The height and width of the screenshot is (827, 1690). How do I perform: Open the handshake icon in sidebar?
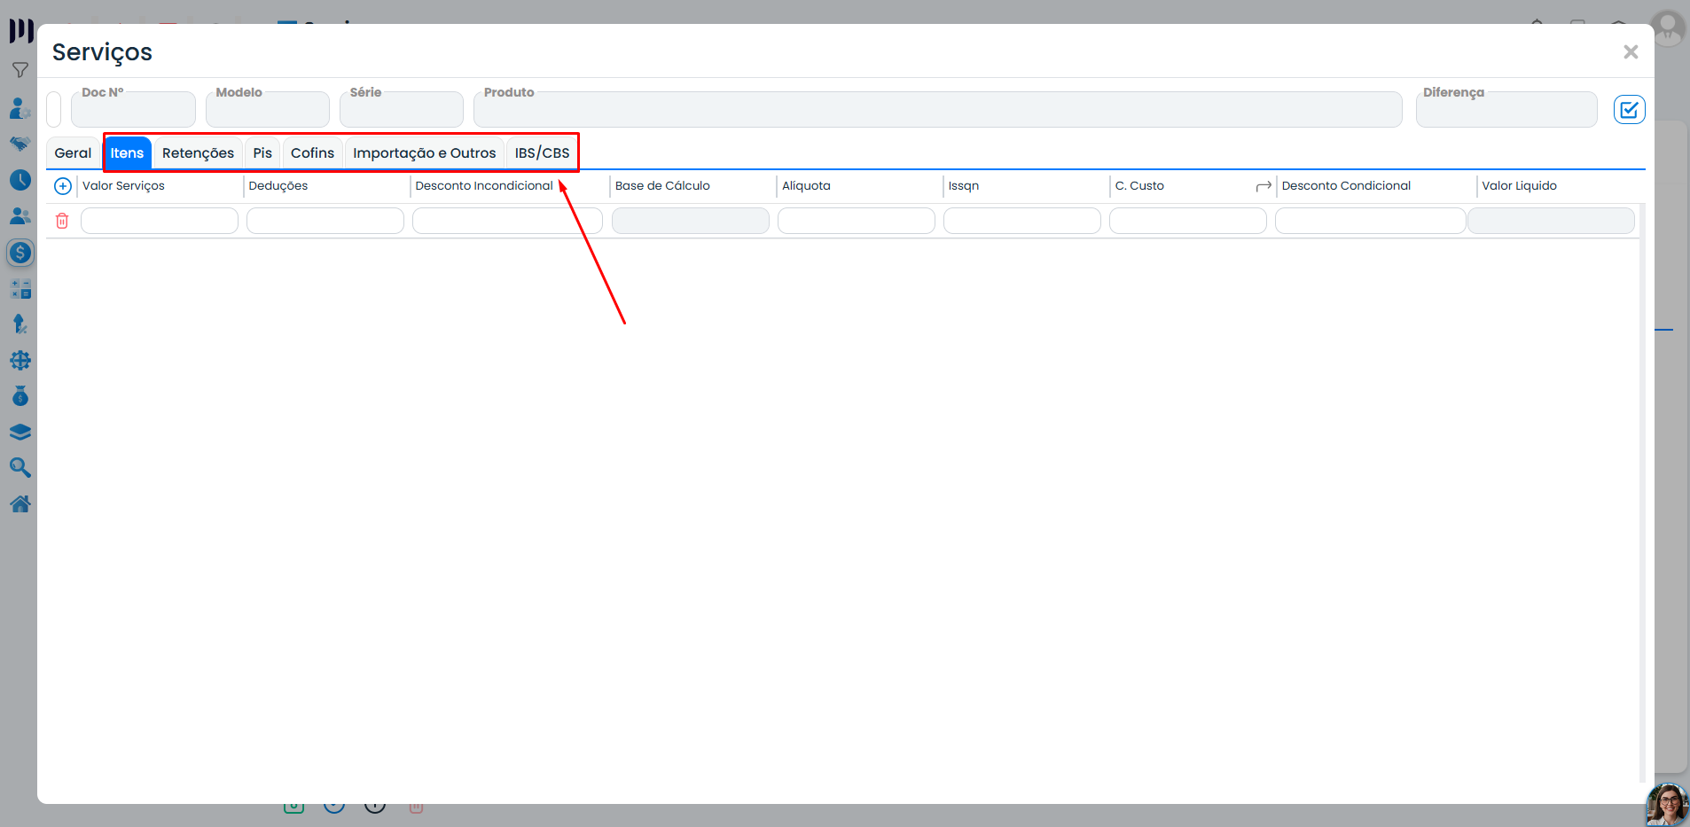coord(20,144)
